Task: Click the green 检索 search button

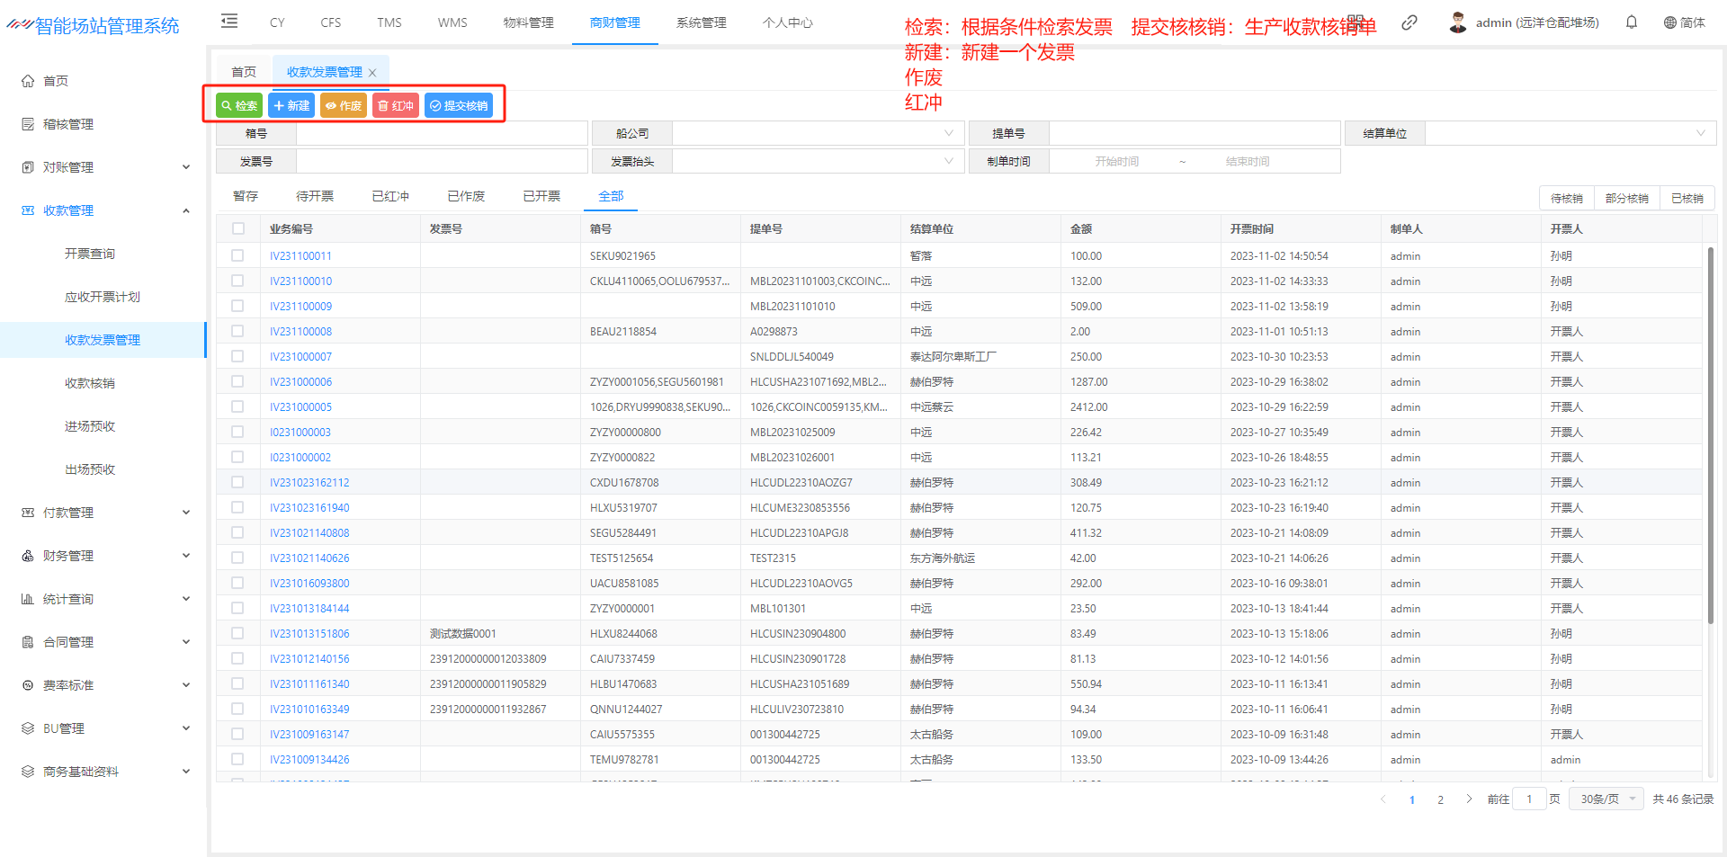Action: pyautogui.click(x=239, y=106)
